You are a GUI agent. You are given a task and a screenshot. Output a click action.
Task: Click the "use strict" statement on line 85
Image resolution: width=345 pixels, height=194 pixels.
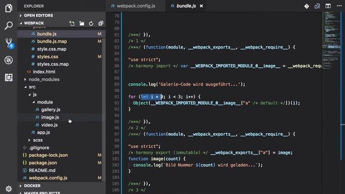pyautogui.click(x=144, y=60)
